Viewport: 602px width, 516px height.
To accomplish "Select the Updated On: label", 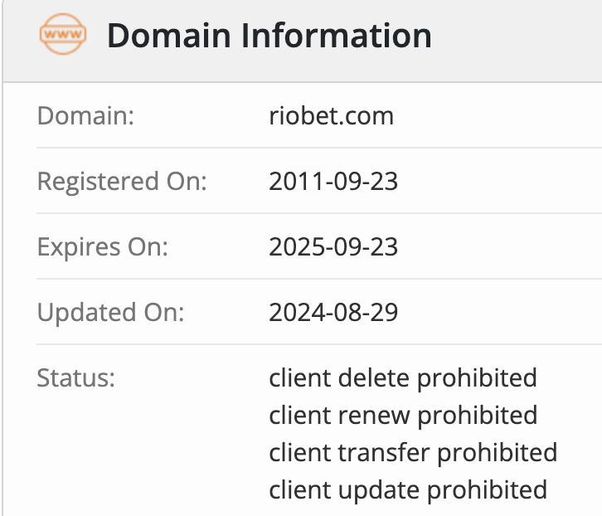I will coord(110,313).
